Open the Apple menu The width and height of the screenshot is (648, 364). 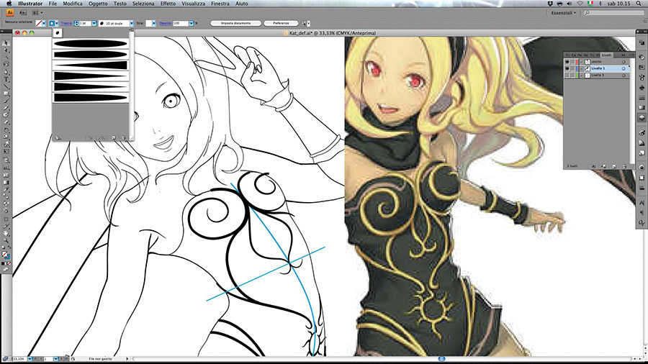pos(9,4)
